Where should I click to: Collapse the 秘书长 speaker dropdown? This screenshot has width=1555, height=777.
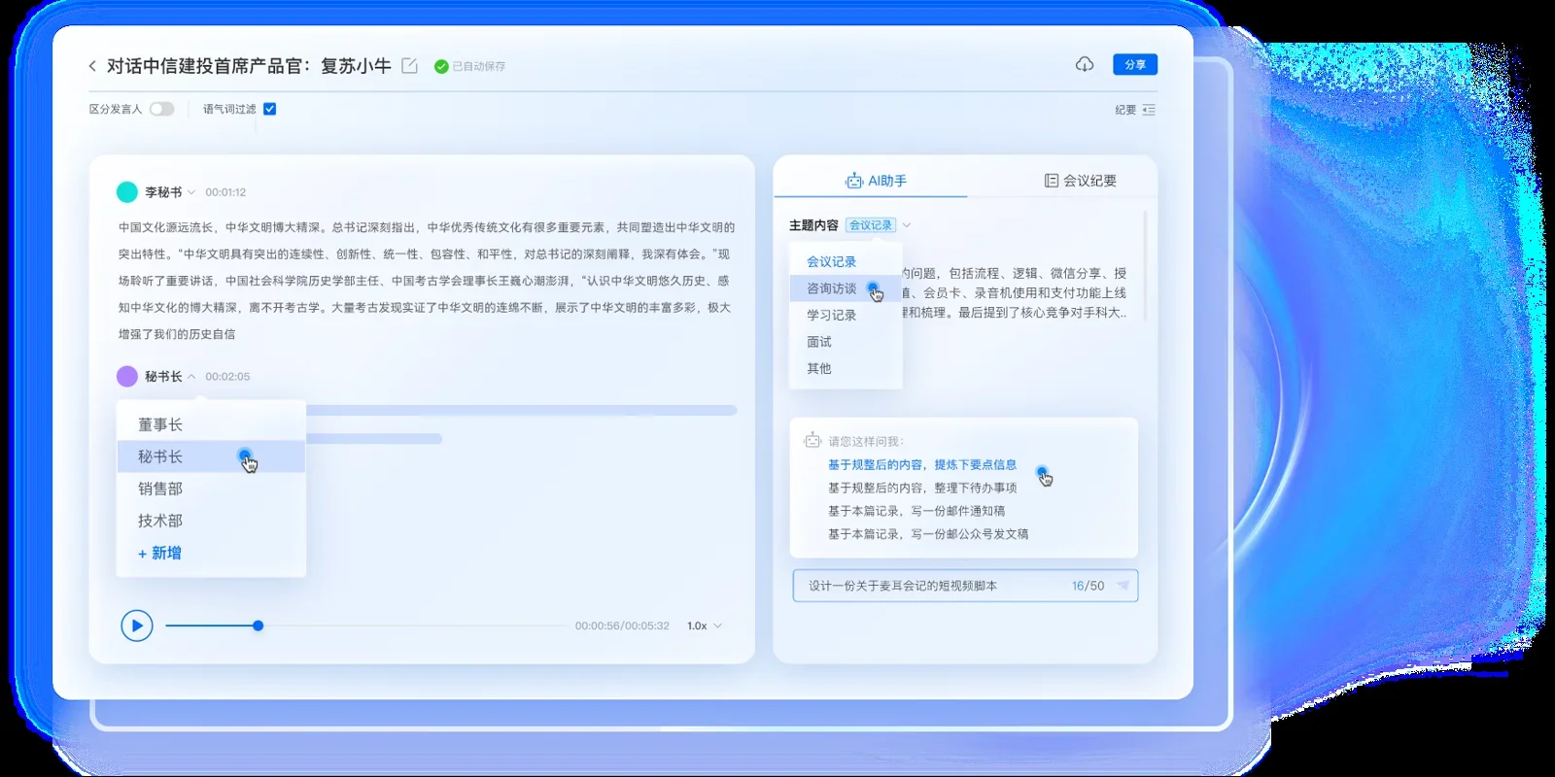[x=191, y=376]
